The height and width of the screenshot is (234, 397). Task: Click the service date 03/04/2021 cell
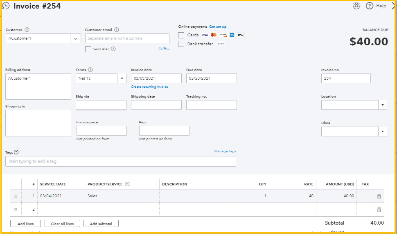[61, 196]
